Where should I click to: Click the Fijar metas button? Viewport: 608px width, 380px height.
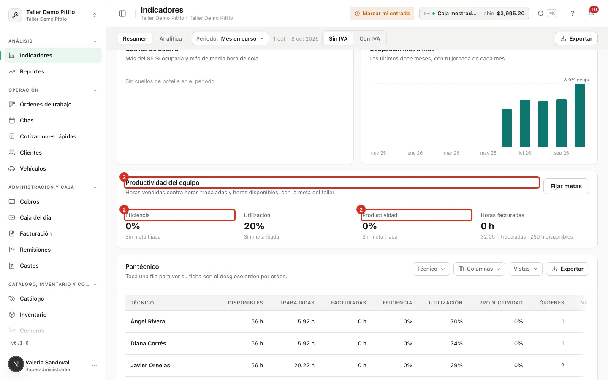tap(566, 186)
